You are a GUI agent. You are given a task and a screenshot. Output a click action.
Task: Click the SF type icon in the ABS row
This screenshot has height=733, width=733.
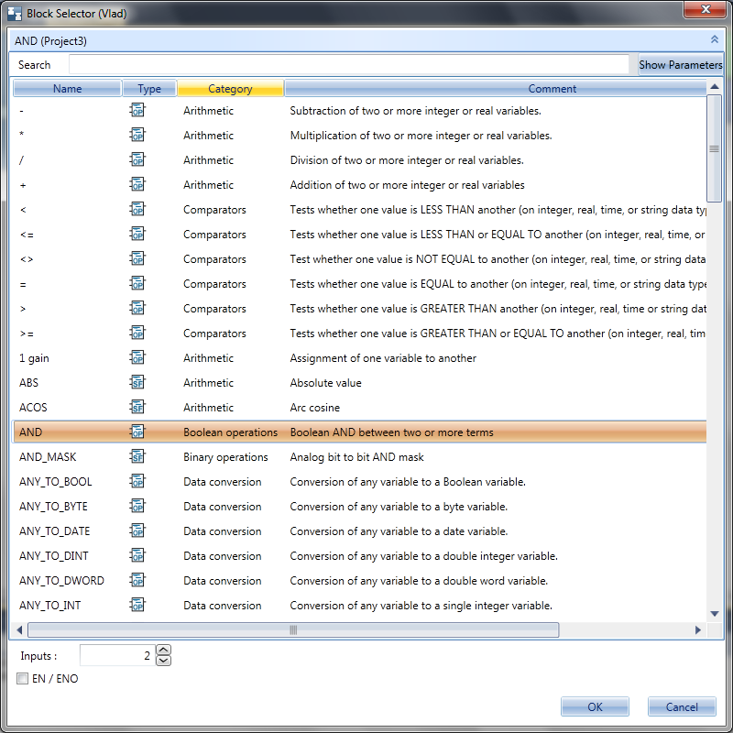pyautogui.click(x=137, y=383)
